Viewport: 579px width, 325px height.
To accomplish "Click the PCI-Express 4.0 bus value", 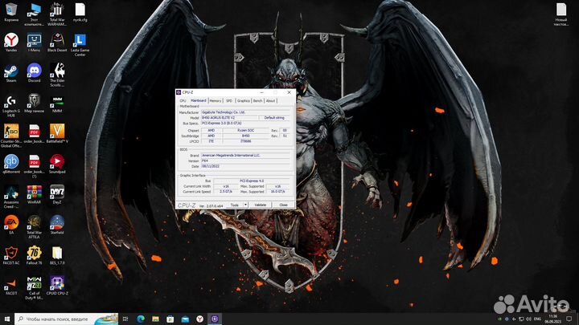I will pyautogui.click(x=252, y=181).
